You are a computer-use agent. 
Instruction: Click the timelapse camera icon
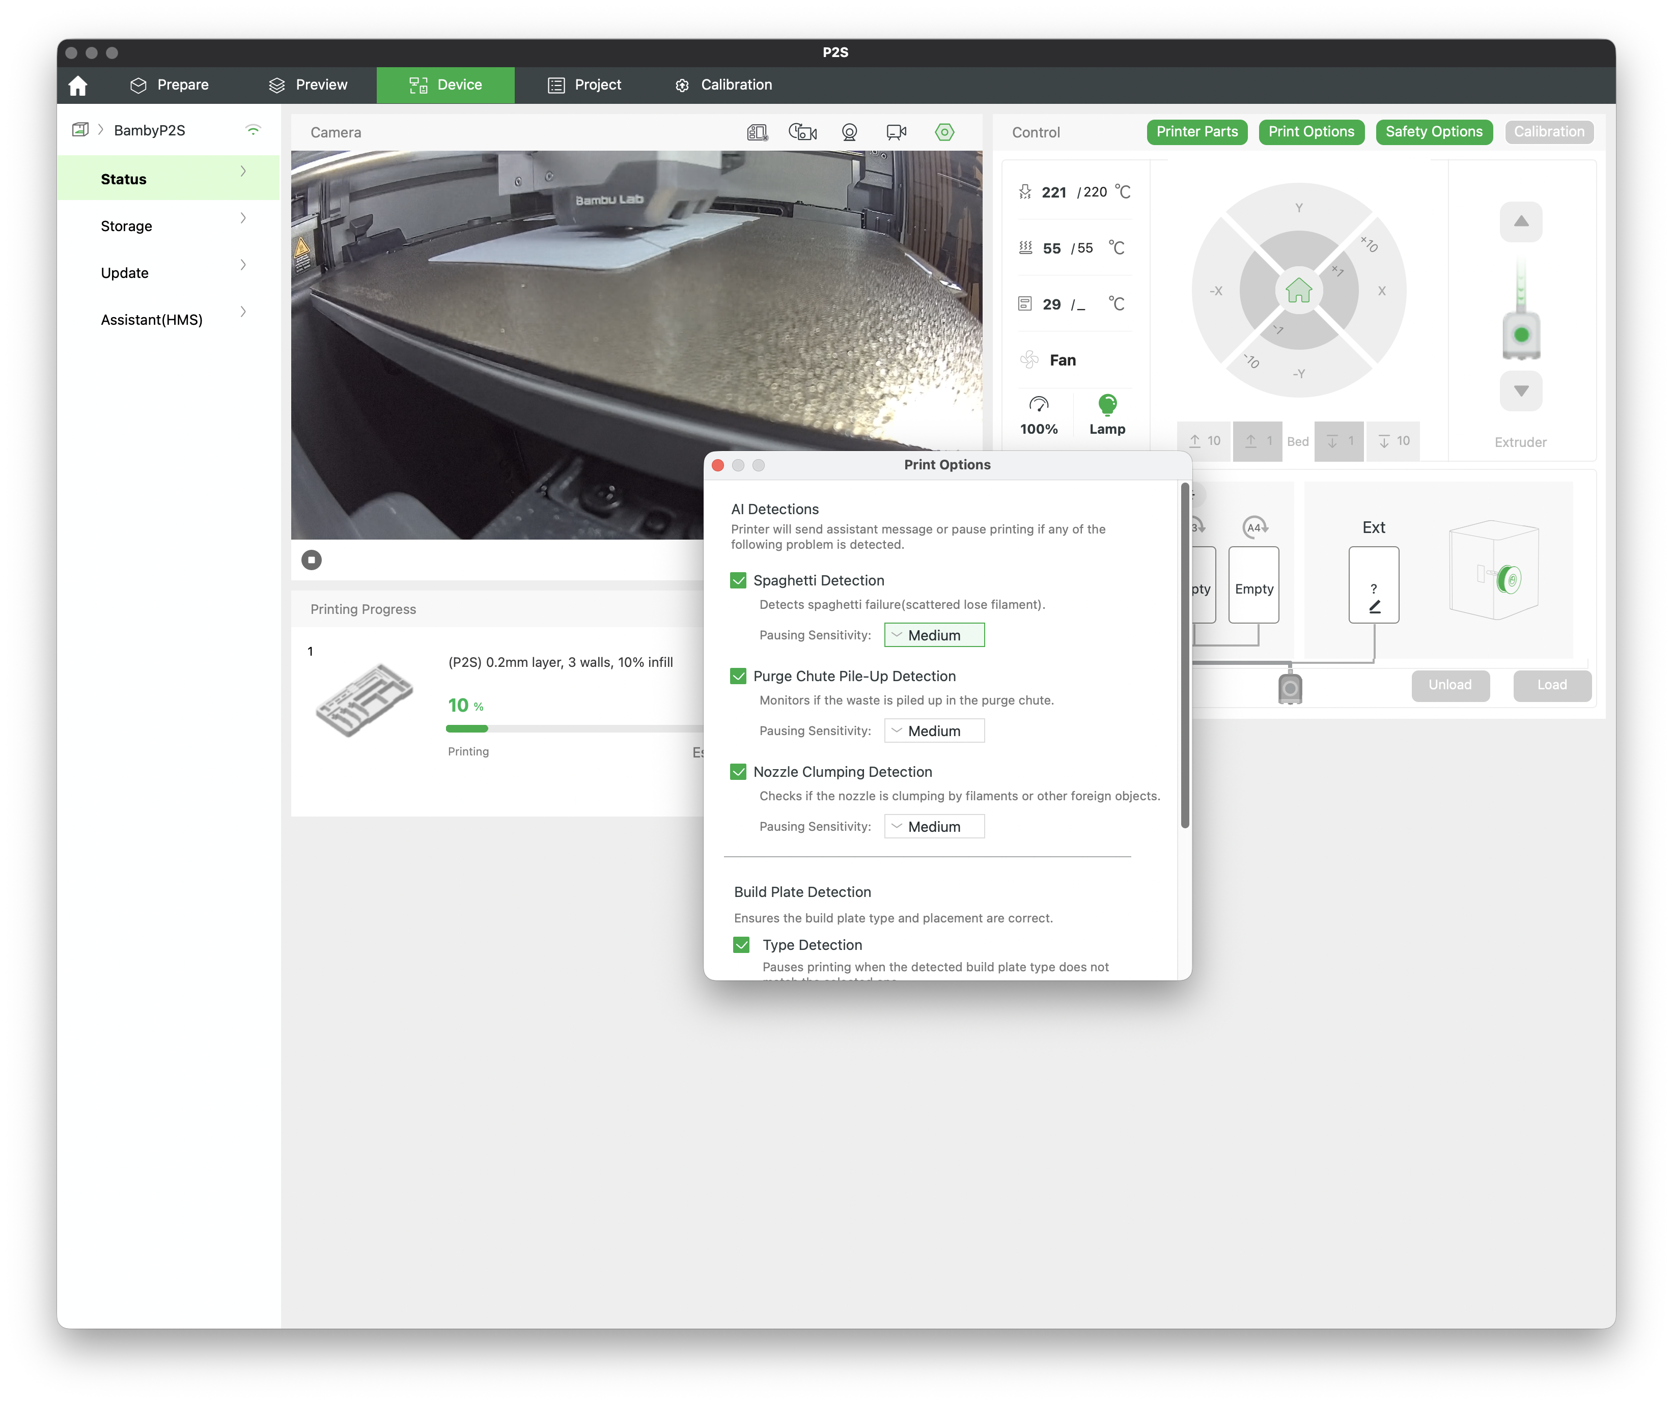pyautogui.click(x=802, y=132)
